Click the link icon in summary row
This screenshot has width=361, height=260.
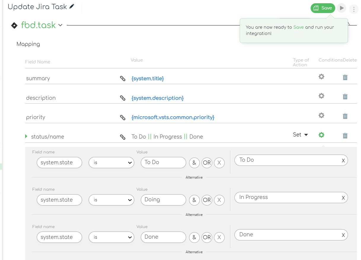point(123,78)
